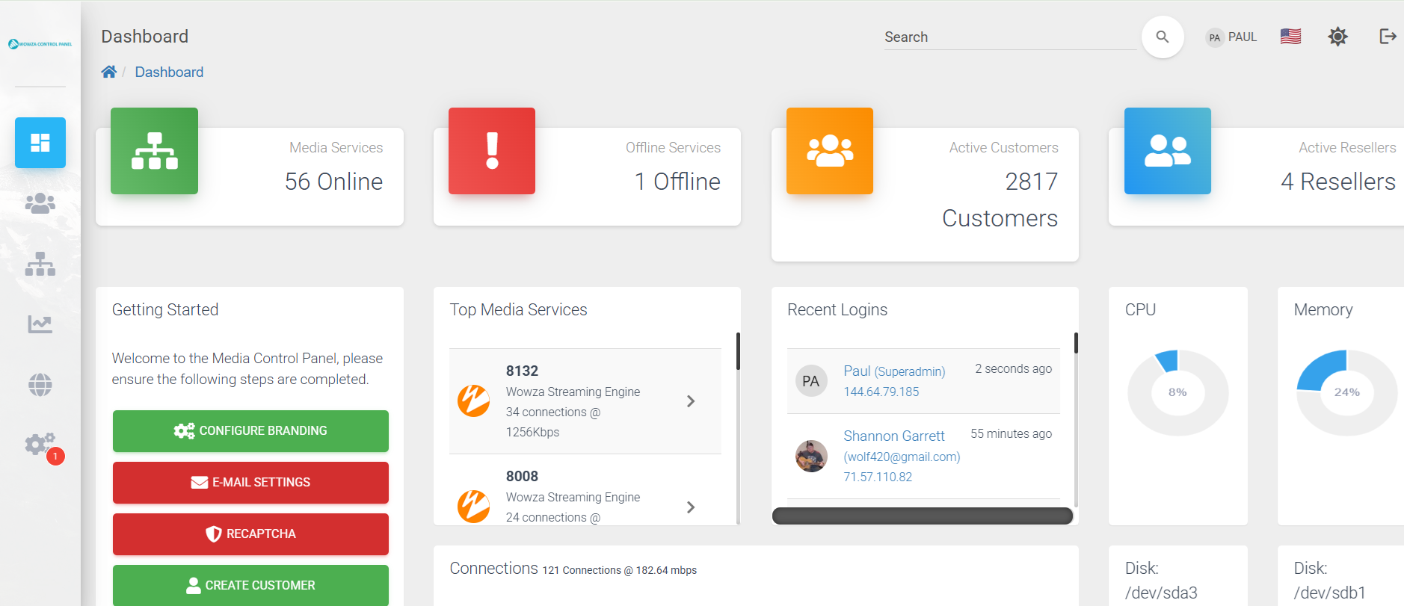The height and width of the screenshot is (606, 1404).
Task: Click the 1 Offline value
Action: pyautogui.click(x=677, y=182)
